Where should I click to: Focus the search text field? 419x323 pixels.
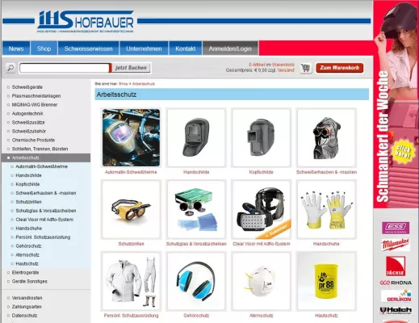(x=65, y=68)
